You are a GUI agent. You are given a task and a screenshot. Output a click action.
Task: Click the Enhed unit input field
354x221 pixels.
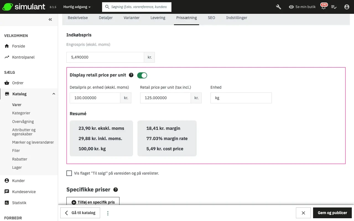pyautogui.click(x=241, y=98)
